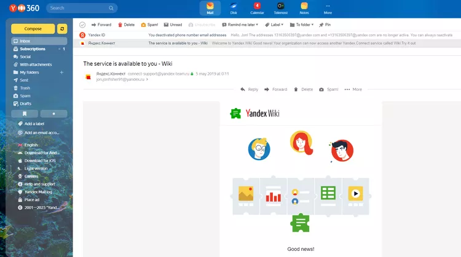Open Remind me later dropdown
Image resolution: width=461 pixels, height=257 pixels.
[x=240, y=25]
